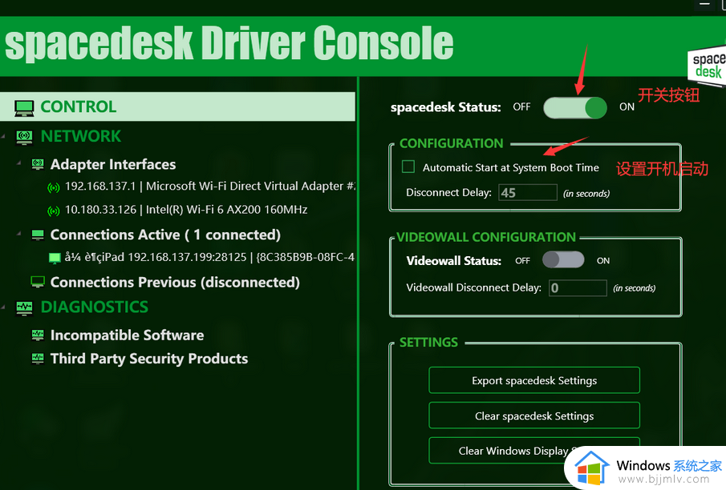
Task: Open the NETWORK section
Action: pyautogui.click(x=81, y=136)
